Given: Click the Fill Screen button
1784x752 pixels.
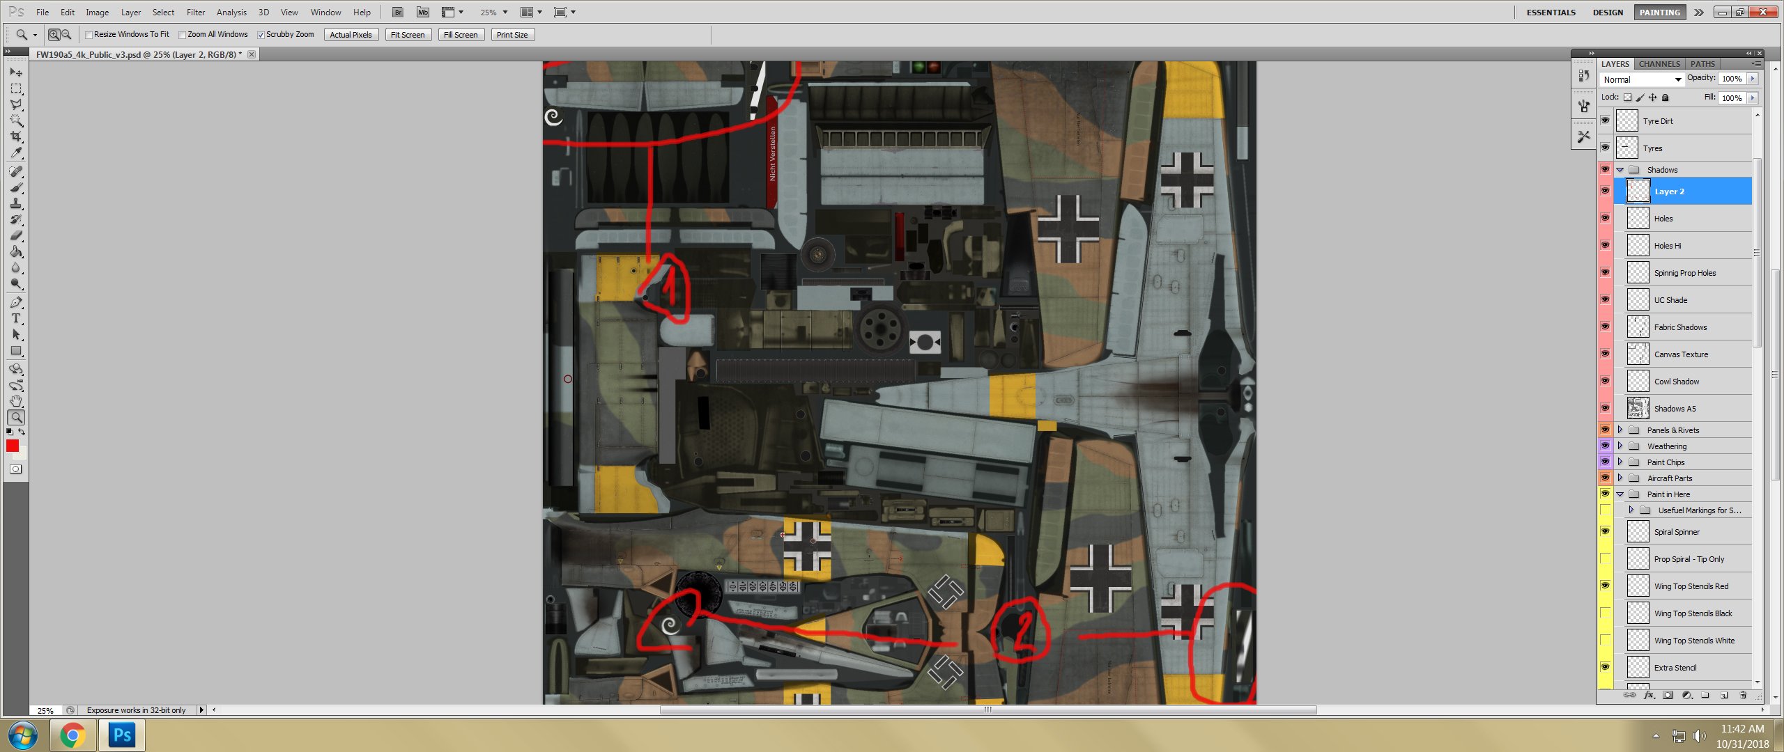Looking at the screenshot, I should tap(461, 35).
